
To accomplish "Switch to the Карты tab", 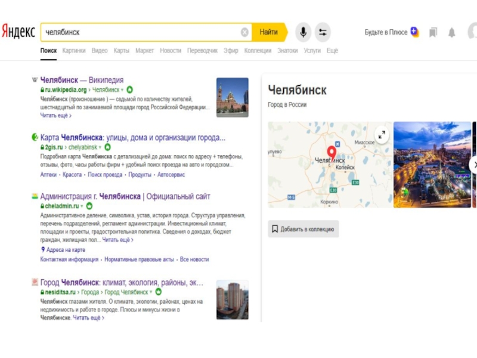I will [122, 51].
